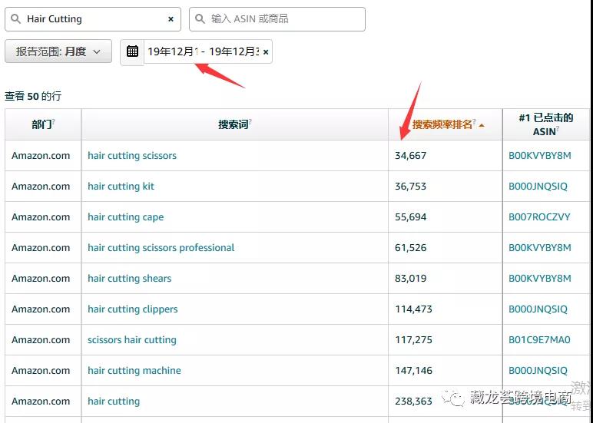Open the 19年12月 date range picker
Screen dimensions: 593x423
pyautogui.click(x=203, y=52)
